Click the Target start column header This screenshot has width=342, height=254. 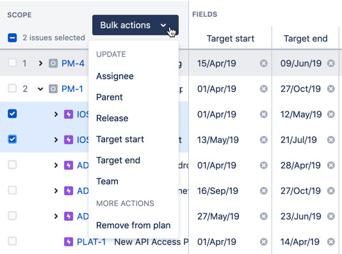tap(231, 38)
